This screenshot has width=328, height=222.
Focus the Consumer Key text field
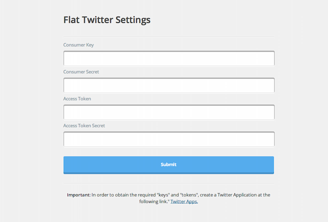coord(169,59)
